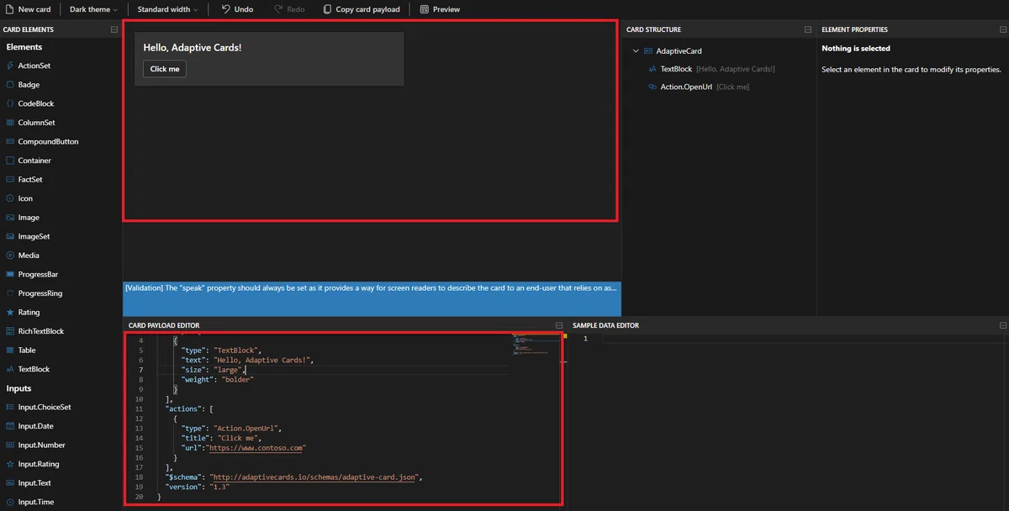1009x511 pixels.
Task: Create a new card with New card
Action: click(28, 9)
